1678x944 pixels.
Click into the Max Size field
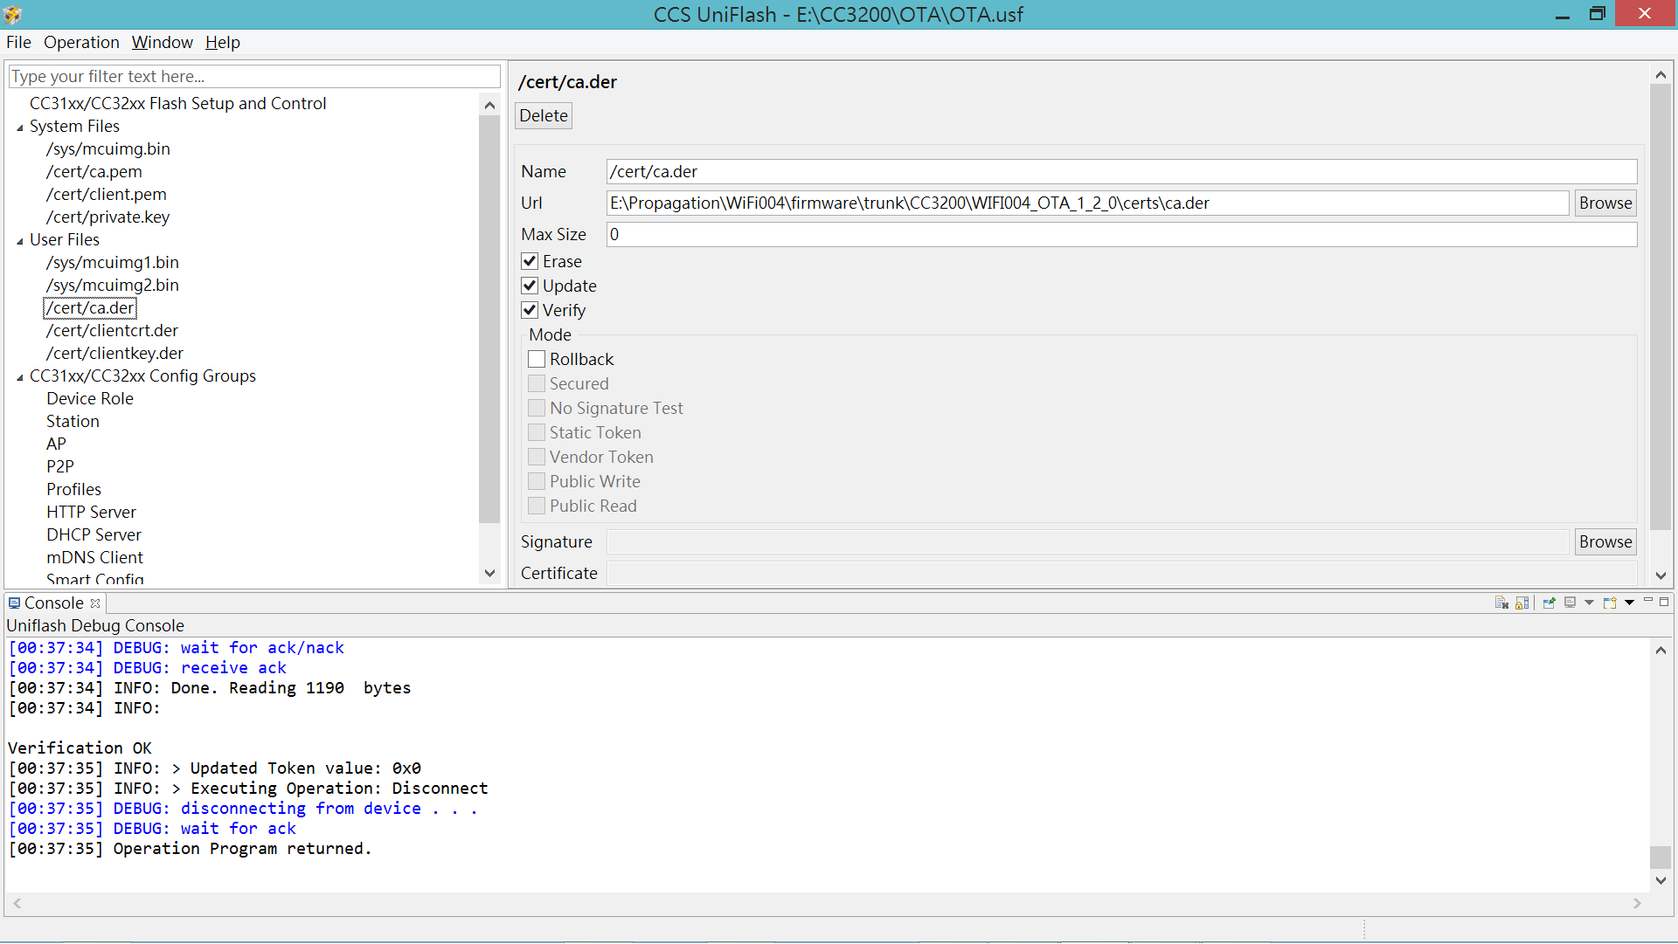click(x=1121, y=234)
